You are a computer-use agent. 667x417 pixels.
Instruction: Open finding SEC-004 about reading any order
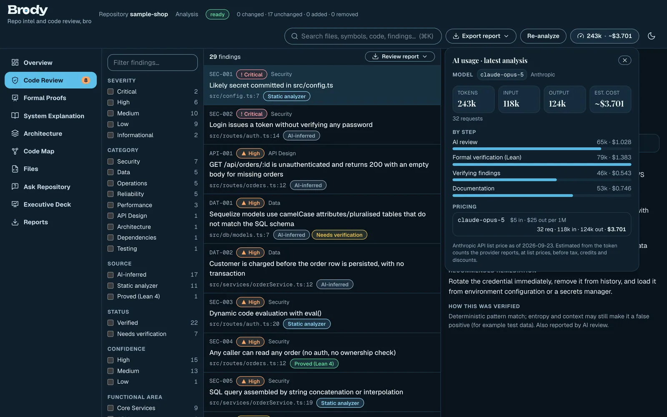(x=322, y=352)
